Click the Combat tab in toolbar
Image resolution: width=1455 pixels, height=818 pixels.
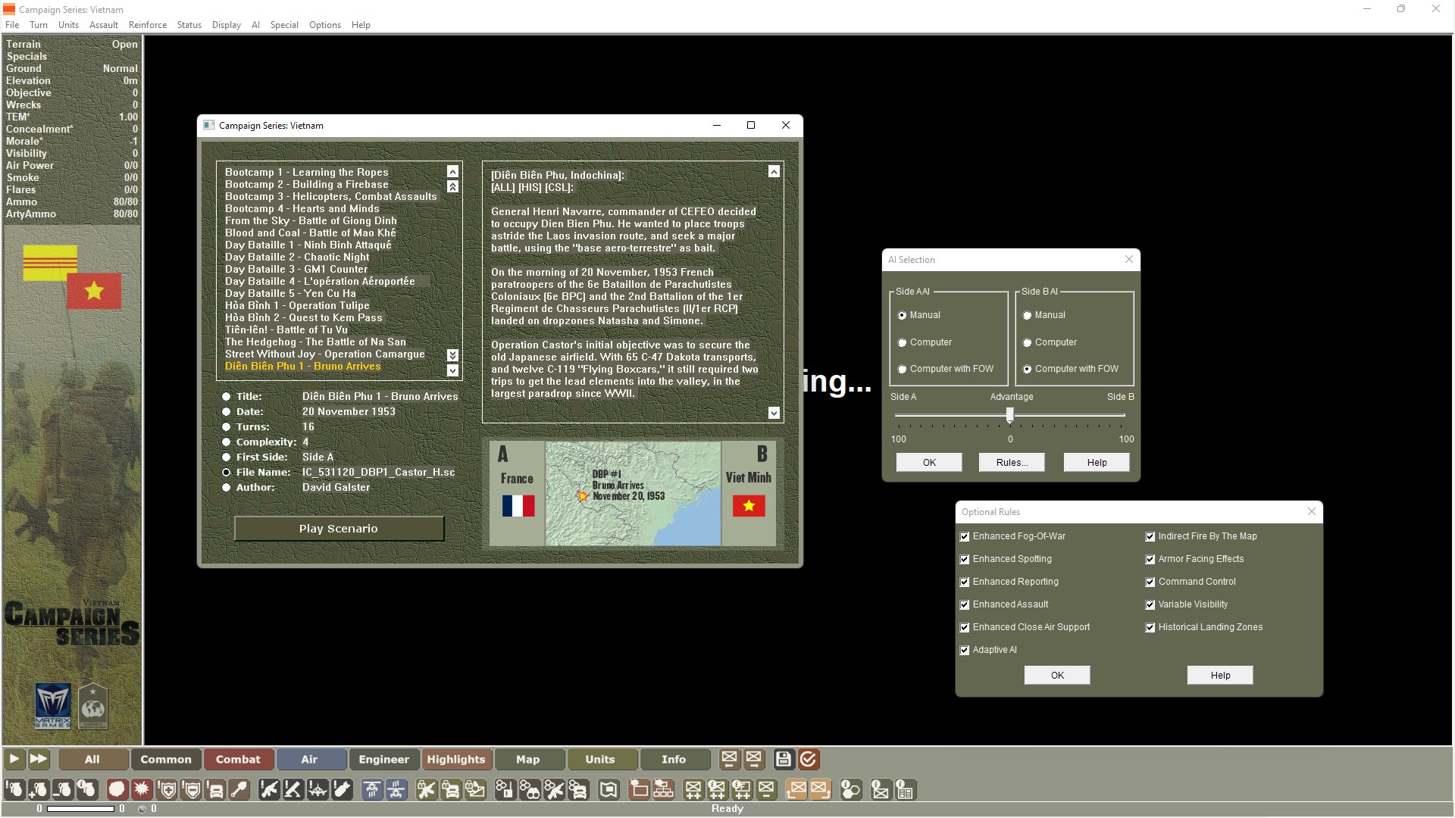238,759
